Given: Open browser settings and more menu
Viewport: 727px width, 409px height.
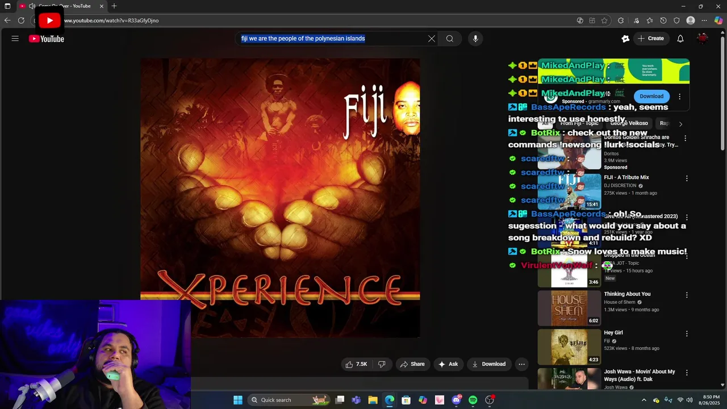Looking at the screenshot, I should (x=704, y=20).
